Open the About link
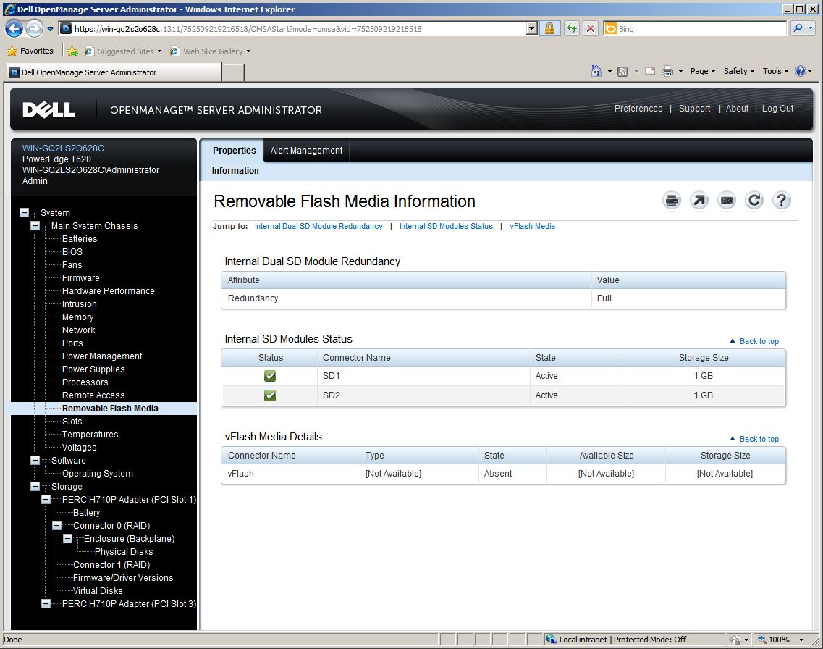823x649 pixels. pyautogui.click(x=737, y=109)
